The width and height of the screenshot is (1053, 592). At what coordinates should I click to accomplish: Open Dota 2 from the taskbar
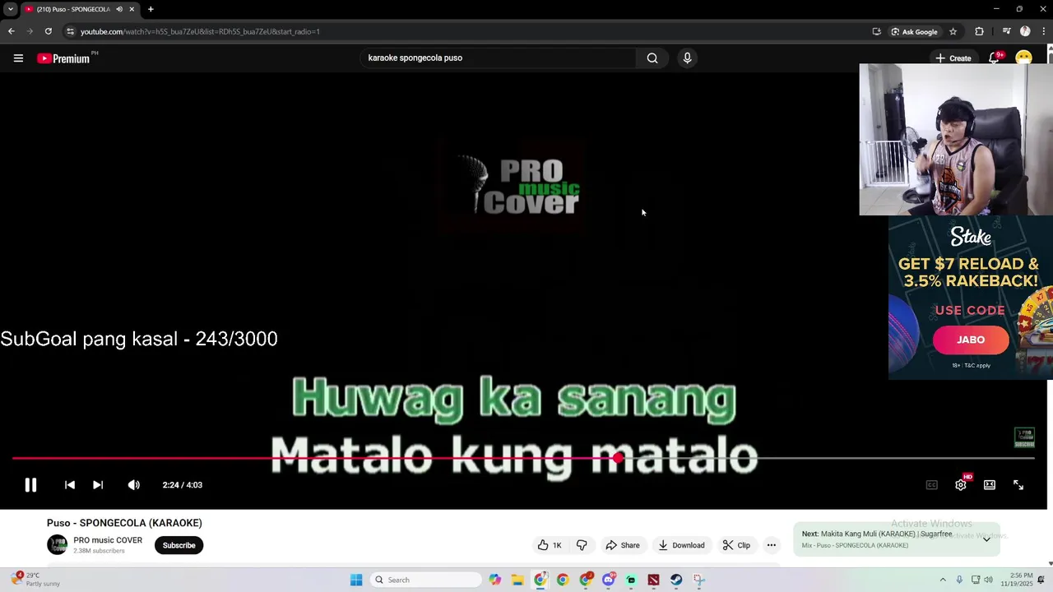(x=653, y=580)
